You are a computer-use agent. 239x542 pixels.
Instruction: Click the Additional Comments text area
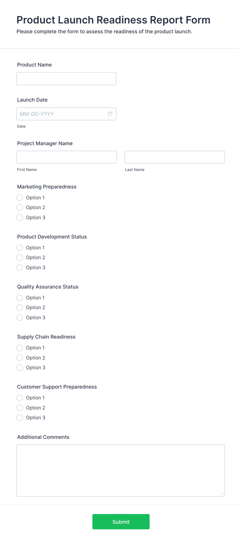point(121,470)
